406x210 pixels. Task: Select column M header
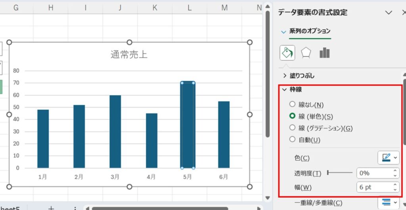(x=224, y=8)
